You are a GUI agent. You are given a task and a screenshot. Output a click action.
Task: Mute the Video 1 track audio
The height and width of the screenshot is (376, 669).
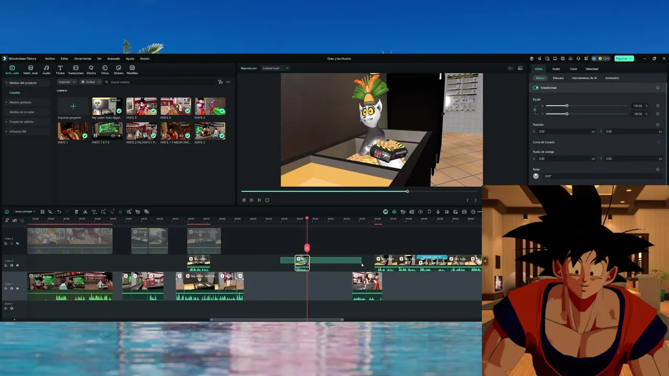pos(11,288)
